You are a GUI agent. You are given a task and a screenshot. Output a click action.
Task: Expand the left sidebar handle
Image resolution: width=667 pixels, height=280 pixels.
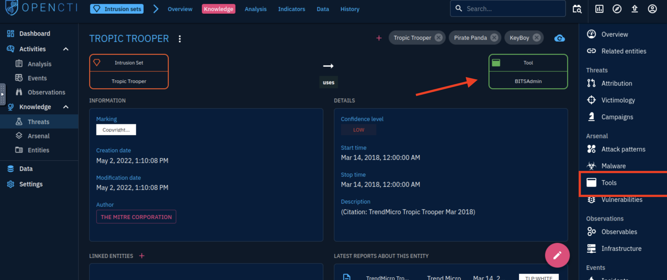coord(3,94)
